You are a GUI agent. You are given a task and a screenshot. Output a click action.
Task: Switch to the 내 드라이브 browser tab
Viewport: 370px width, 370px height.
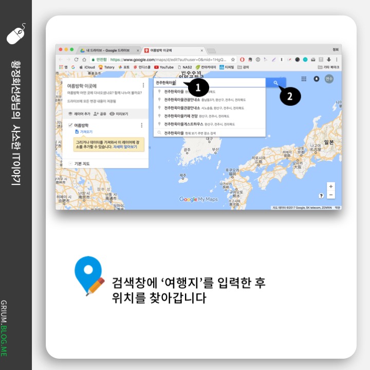click(x=108, y=50)
